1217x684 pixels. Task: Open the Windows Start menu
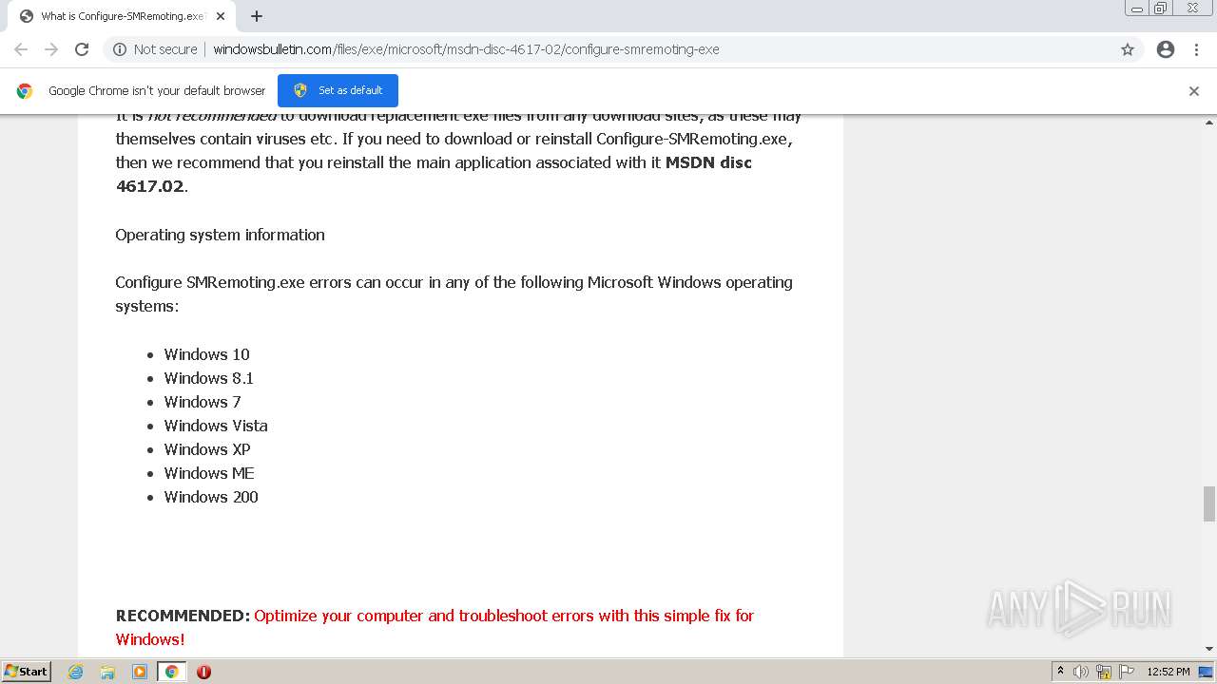[26, 672]
